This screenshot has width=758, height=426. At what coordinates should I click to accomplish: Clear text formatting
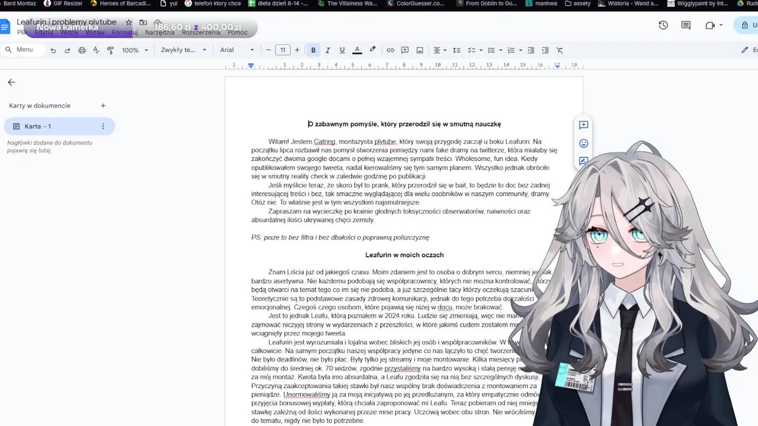[560, 50]
